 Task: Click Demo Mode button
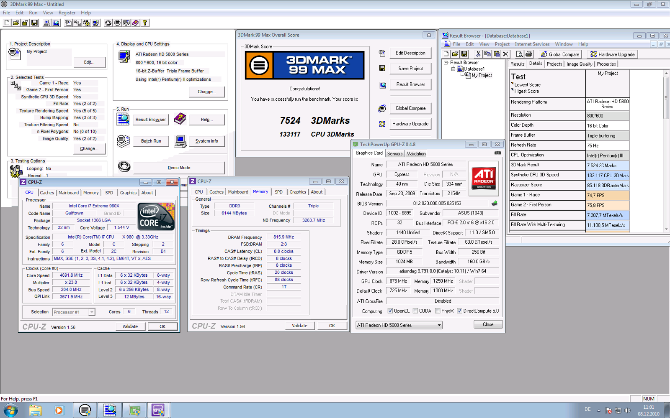click(179, 168)
